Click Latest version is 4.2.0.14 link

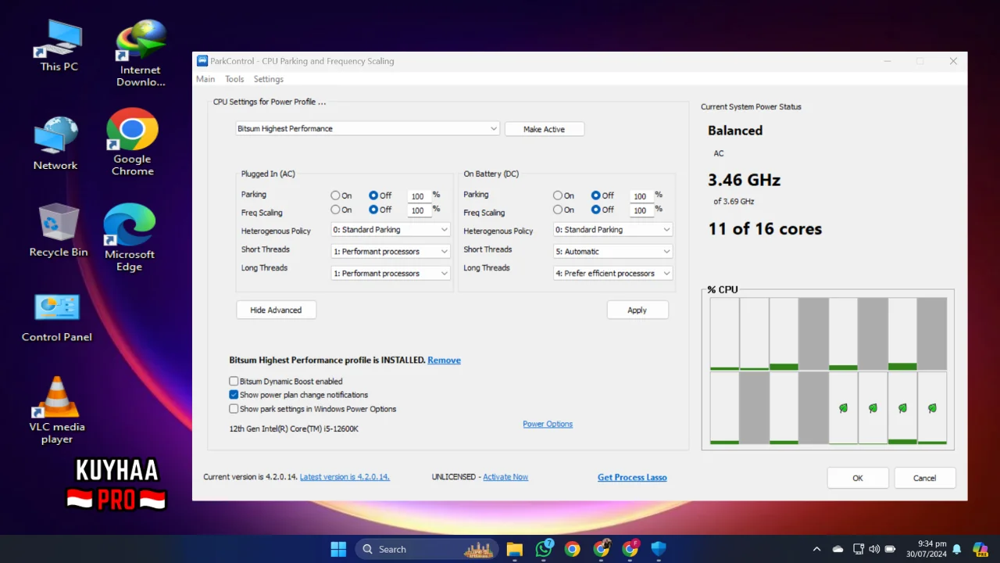pos(345,477)
